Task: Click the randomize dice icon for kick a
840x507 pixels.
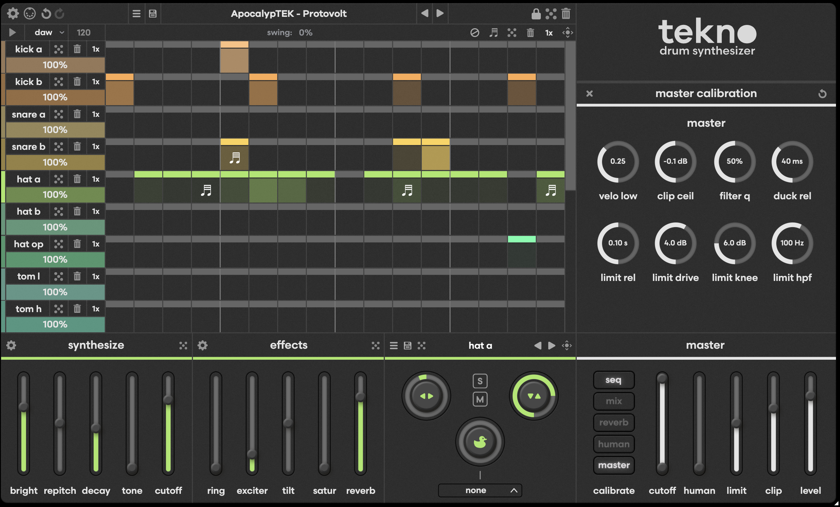Action: (59, 49)
